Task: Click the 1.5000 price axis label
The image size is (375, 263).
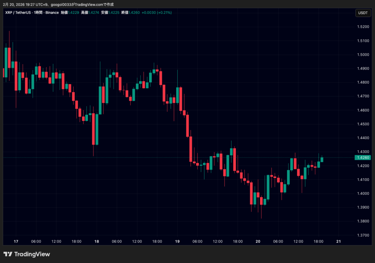Action: [x=363, y=55]
